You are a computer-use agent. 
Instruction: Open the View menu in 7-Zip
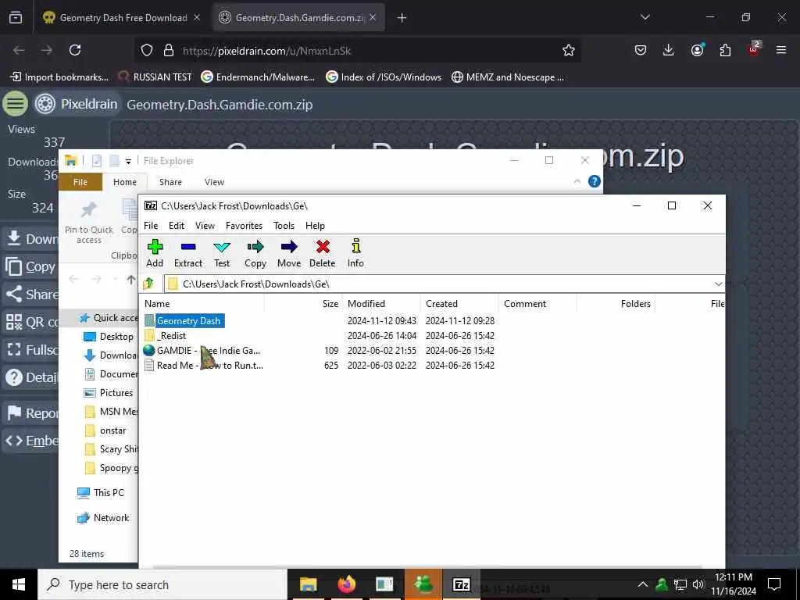click(205, 226)
